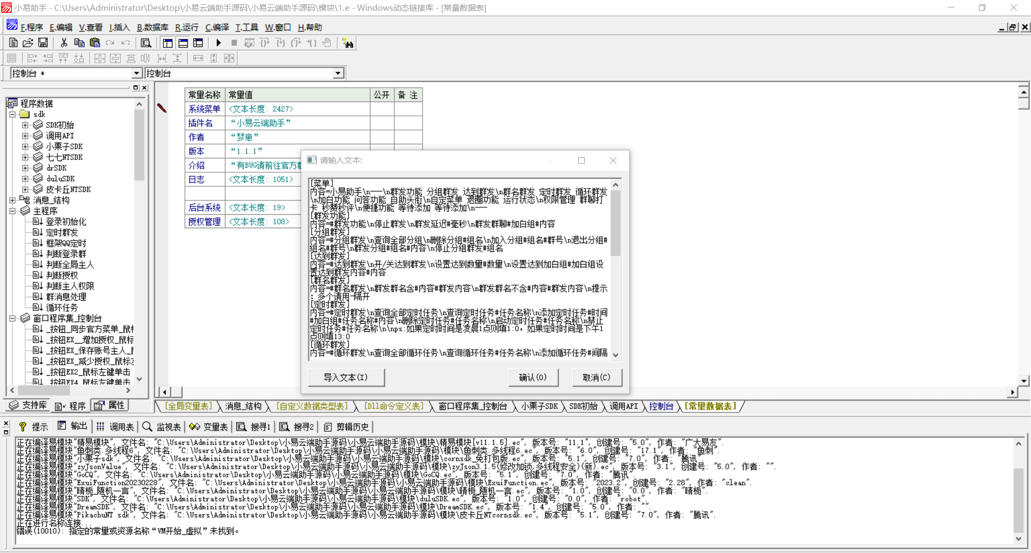Switch to the 监视表 tab
The width and height of the screenshot is (1031, 553).
coord(162,427)
